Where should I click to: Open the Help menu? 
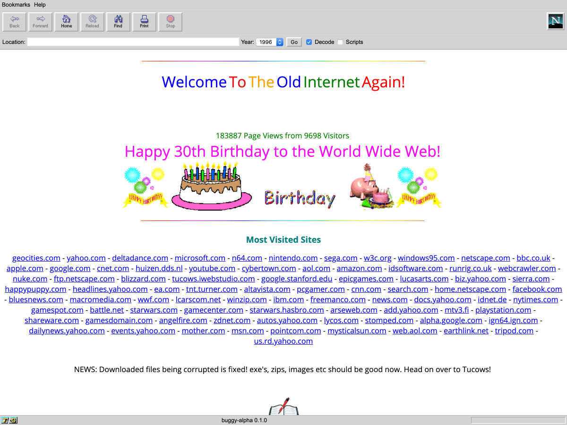coord(40,5)
